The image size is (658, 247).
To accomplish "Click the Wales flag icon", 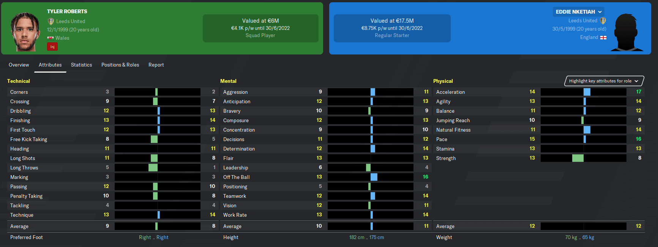I will point(50,38).
